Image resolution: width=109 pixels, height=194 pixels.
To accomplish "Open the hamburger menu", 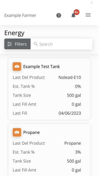I will pyautogui.click(x=88, y=15).
